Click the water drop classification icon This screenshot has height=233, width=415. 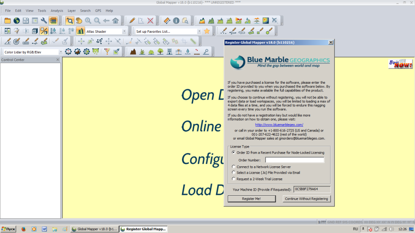(188, 52)
